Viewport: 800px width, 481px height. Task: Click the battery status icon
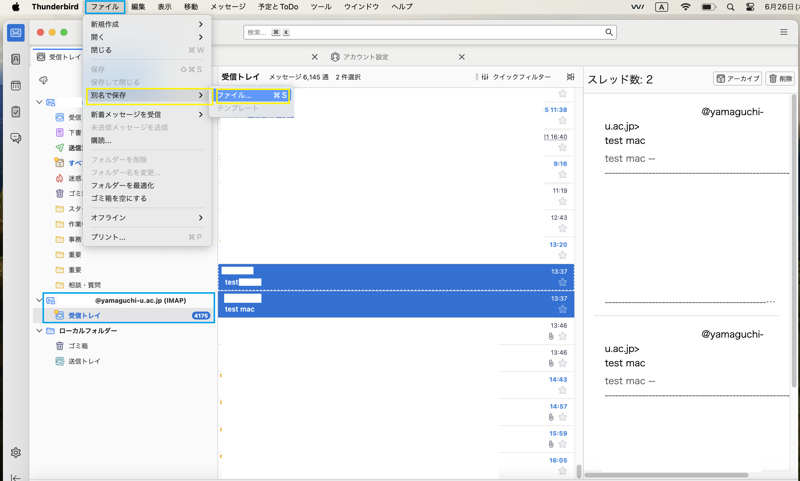click(708, 7)
